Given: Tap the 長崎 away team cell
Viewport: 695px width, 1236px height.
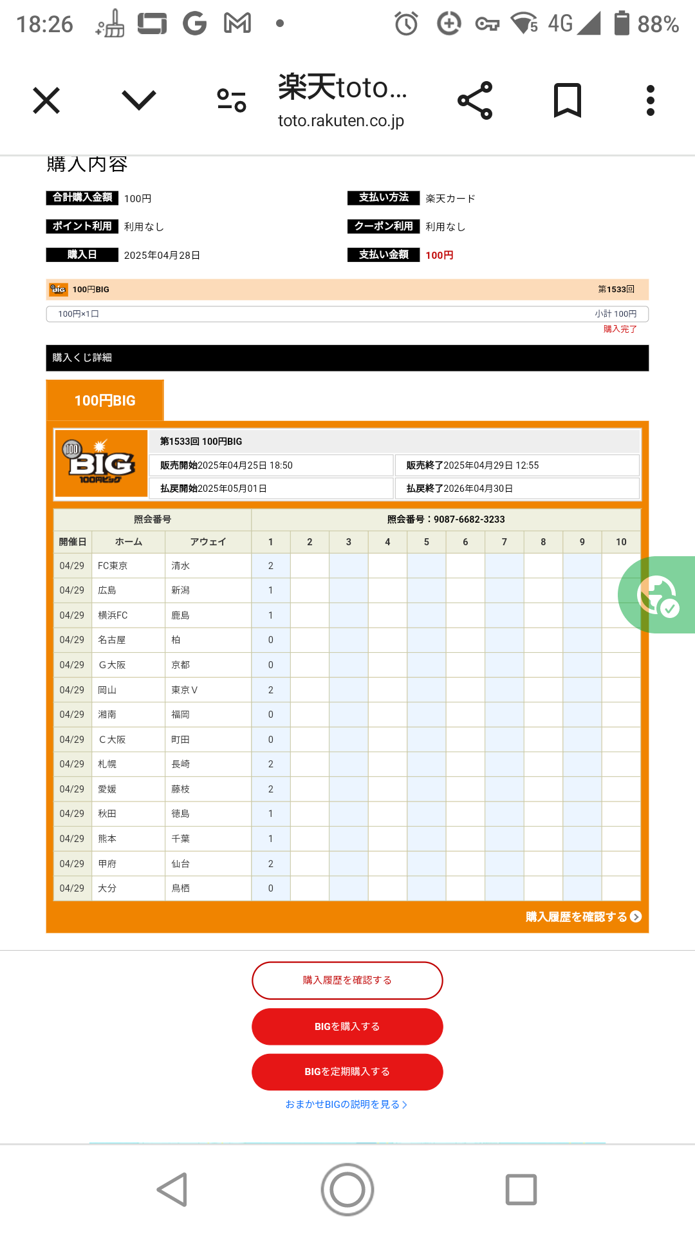Looking at the screenshot, I should tap(208, 764).
